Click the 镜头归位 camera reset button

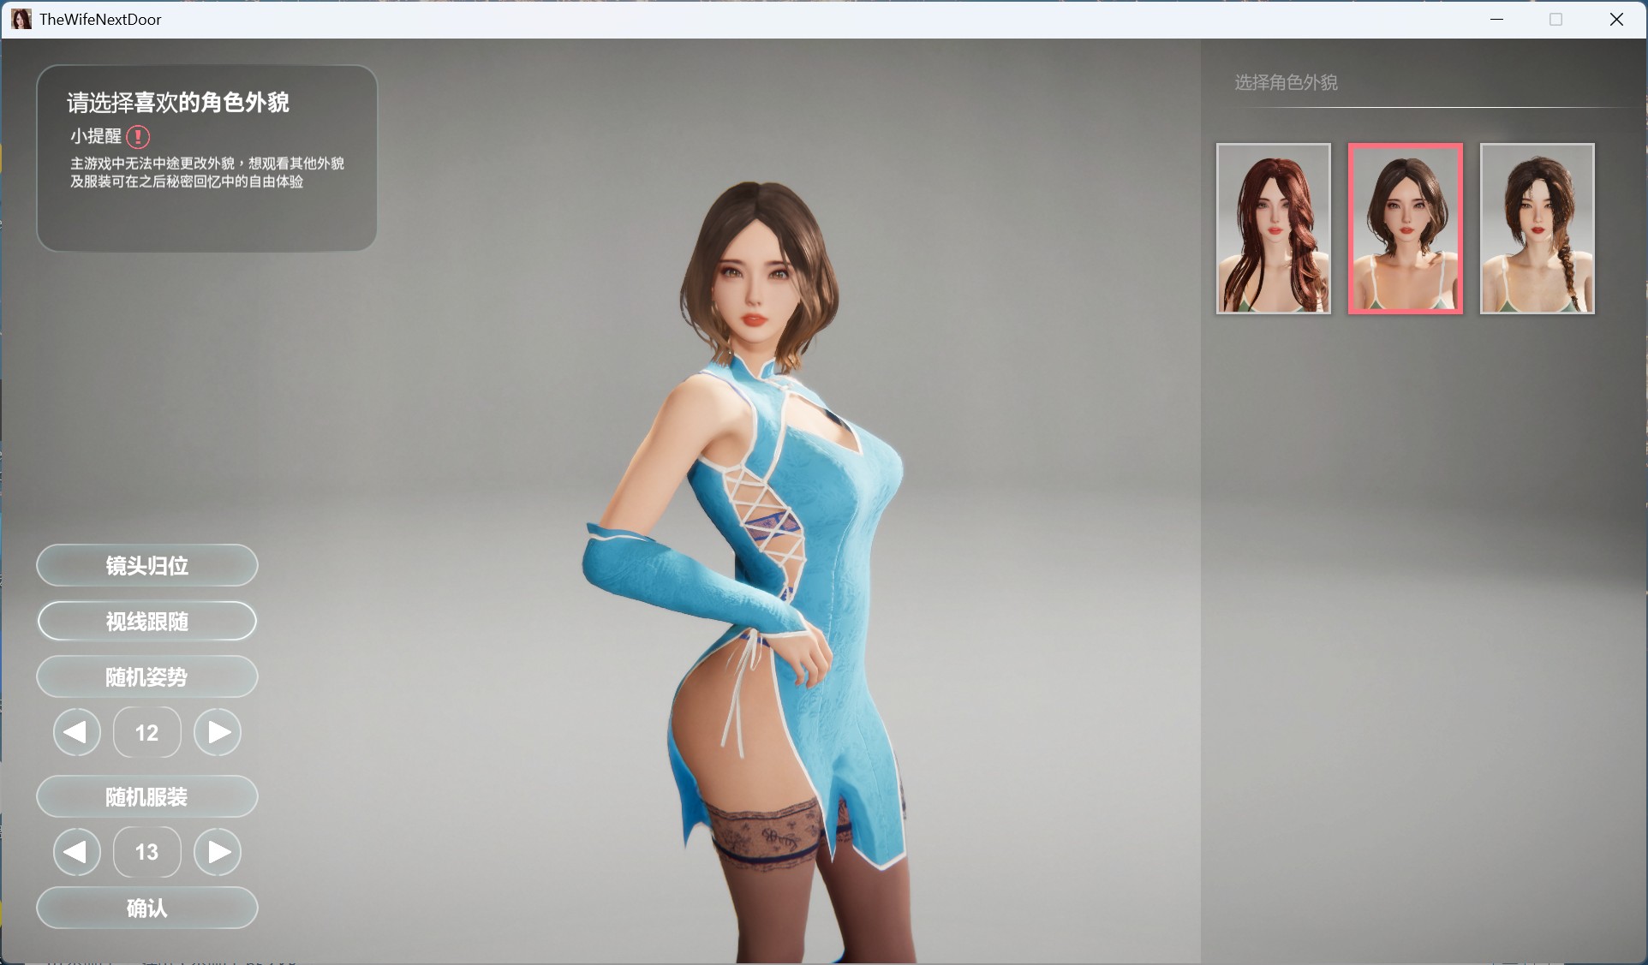pyautogui.click(x=146, y=565)
